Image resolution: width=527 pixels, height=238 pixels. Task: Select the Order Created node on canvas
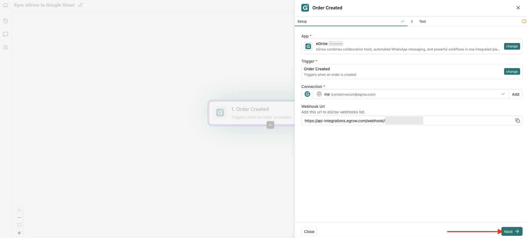pos(252,113)
